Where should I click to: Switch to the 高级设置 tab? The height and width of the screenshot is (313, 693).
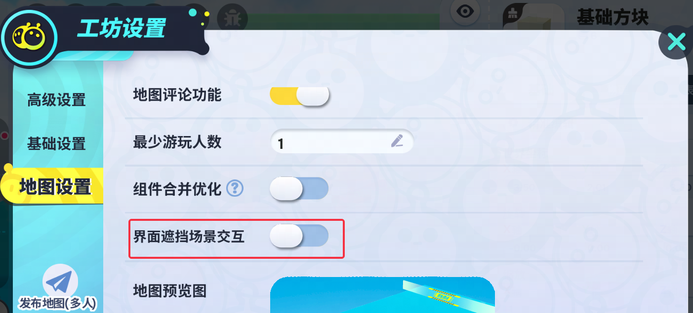pos(56,100)
